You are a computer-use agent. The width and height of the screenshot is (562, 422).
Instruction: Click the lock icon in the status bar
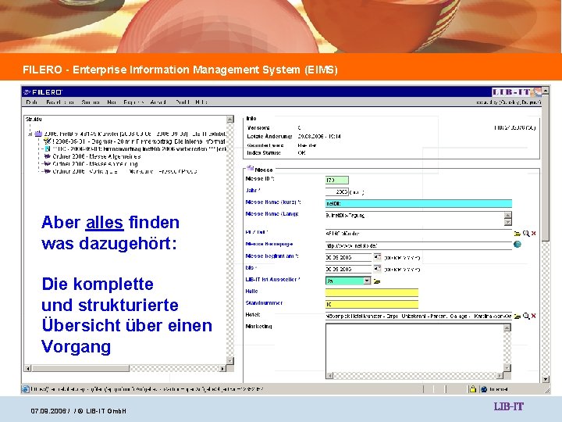(x=472, y=389)
